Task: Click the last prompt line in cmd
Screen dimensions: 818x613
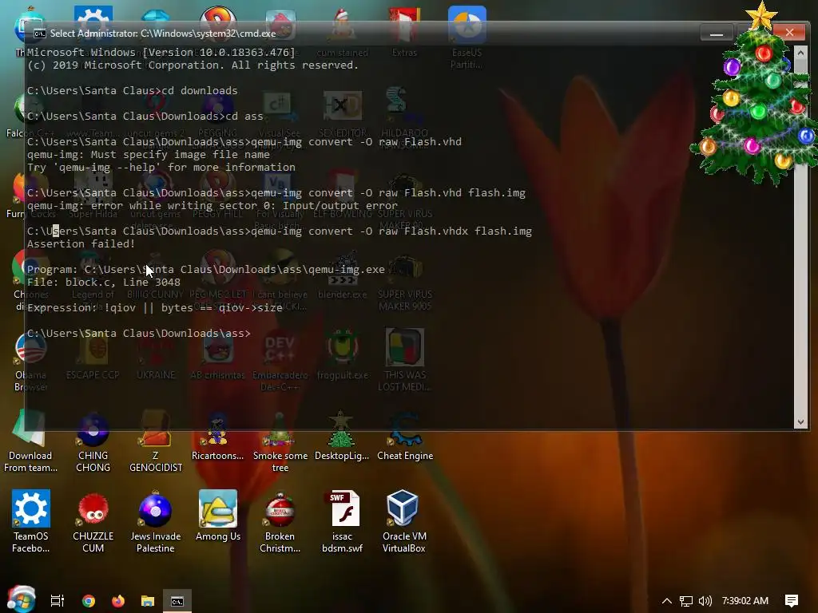Action: click(x=139, y=333)
